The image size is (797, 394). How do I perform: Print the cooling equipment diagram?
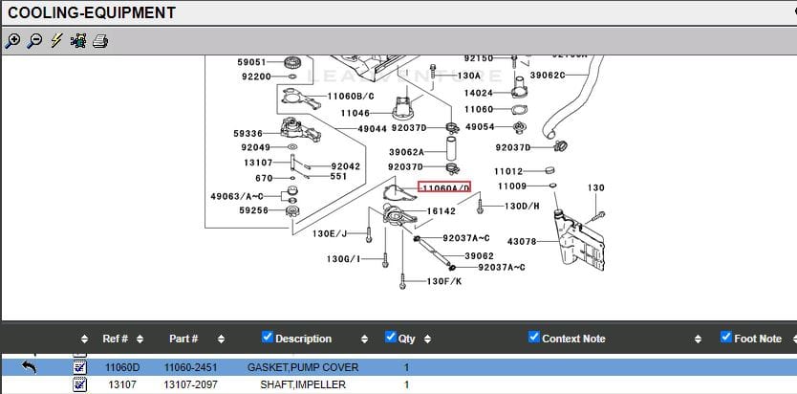point(100,40)
